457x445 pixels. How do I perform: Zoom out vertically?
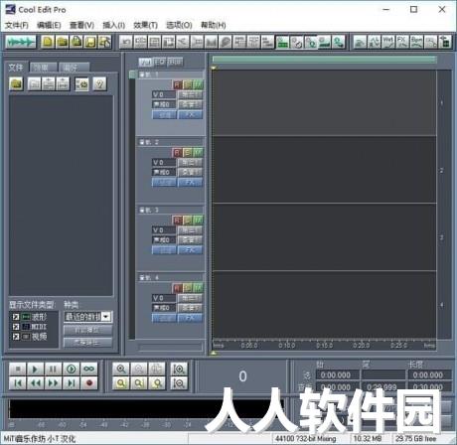click(179, 383)
